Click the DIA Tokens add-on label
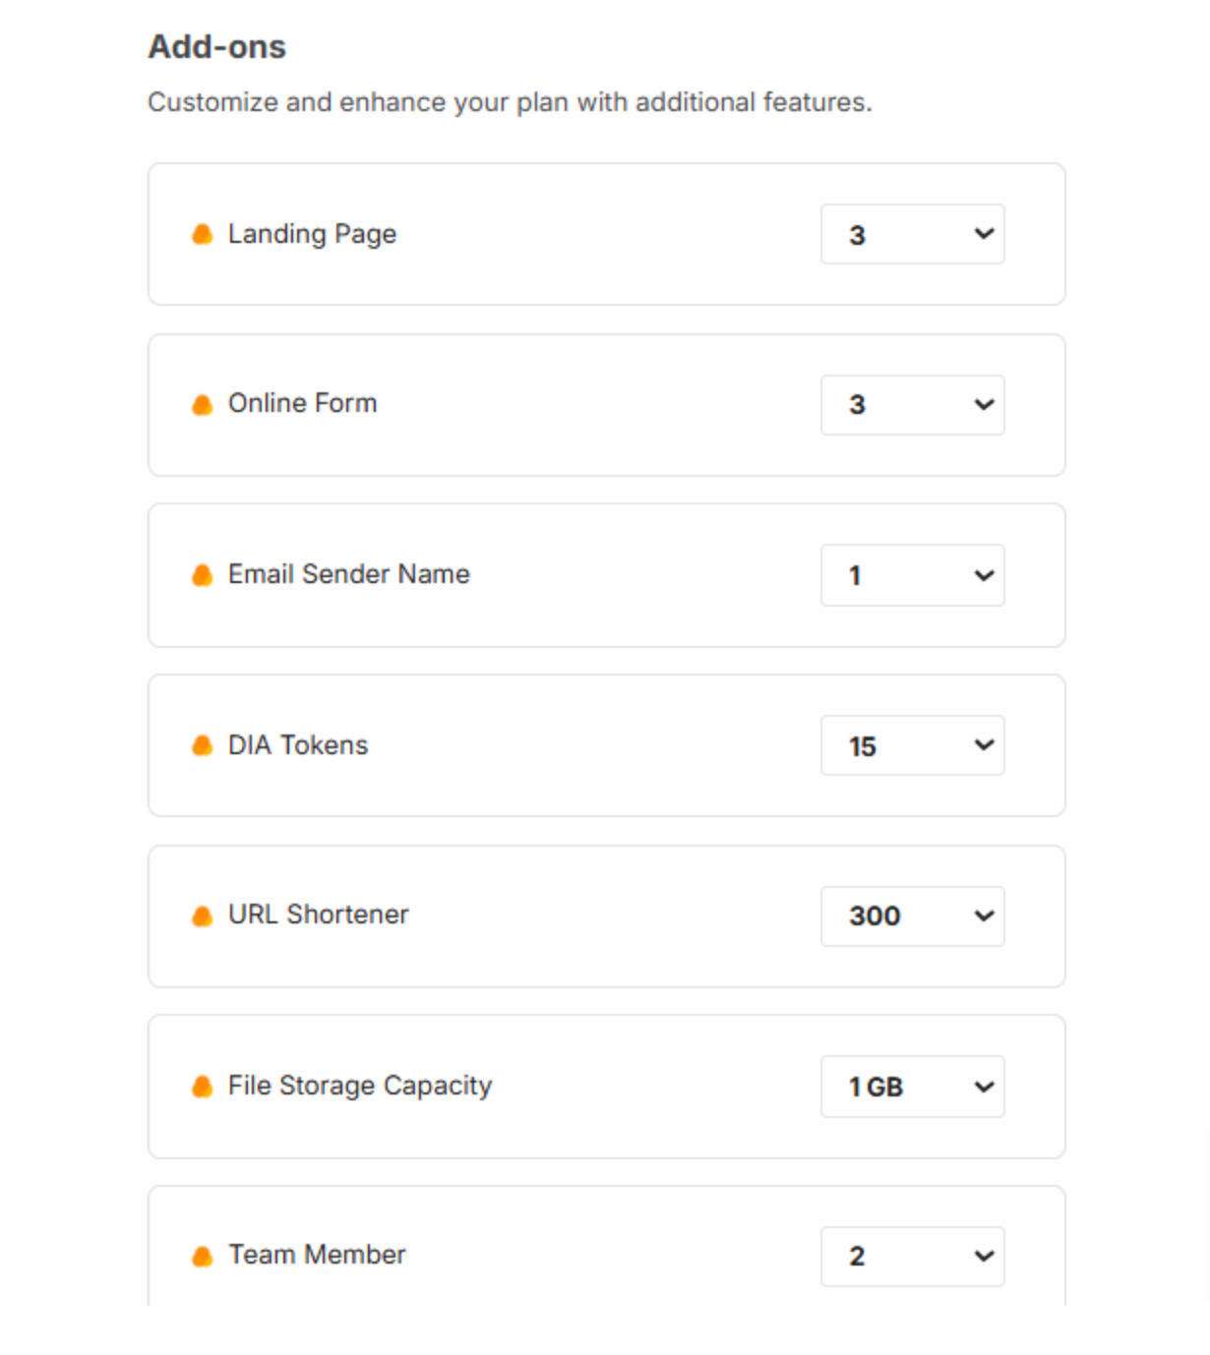Image resolution: width=1210 pixels, height=1355 pixels. (298, 745)
